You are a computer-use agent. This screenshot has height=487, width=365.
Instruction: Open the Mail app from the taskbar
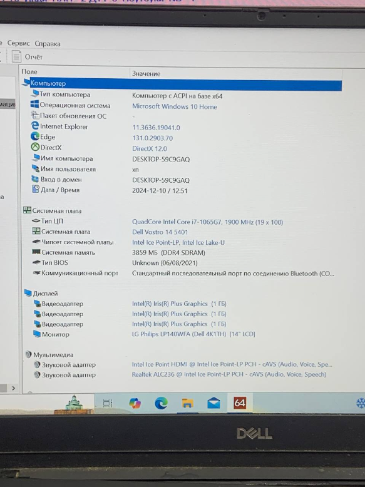coord(213,403)
